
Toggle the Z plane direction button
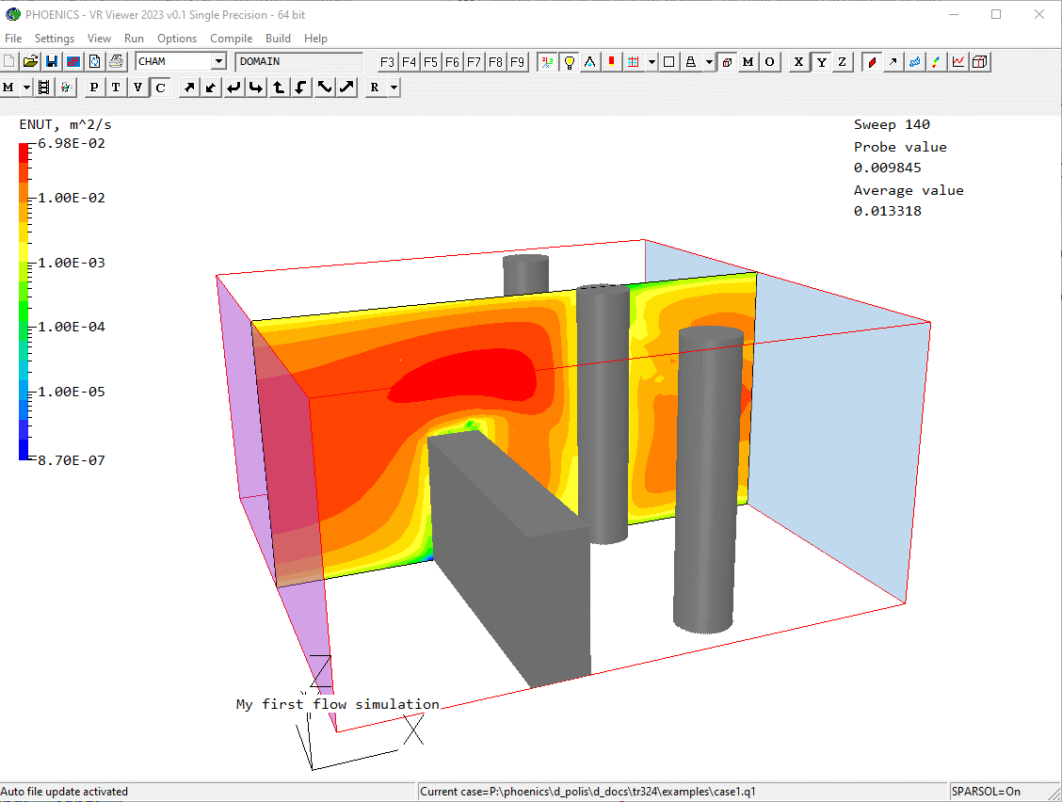[842, 62]
